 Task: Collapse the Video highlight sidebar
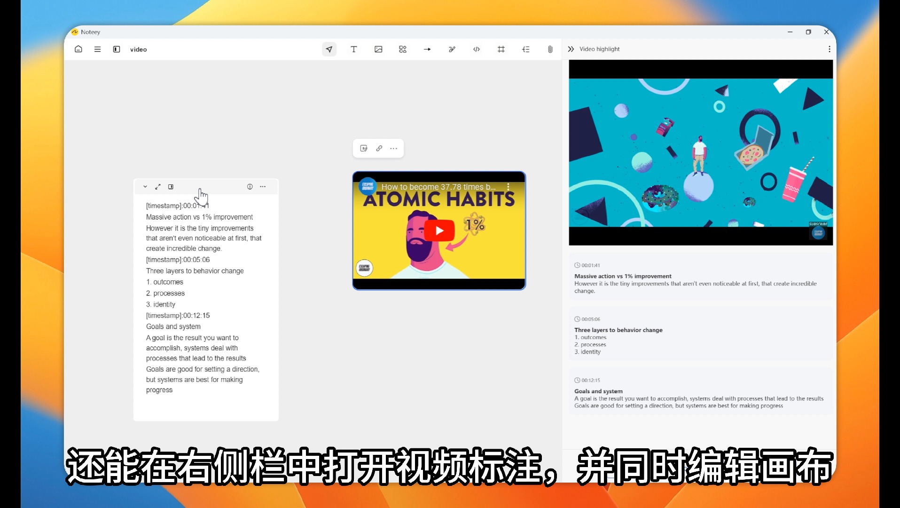(x=571, y=49)
